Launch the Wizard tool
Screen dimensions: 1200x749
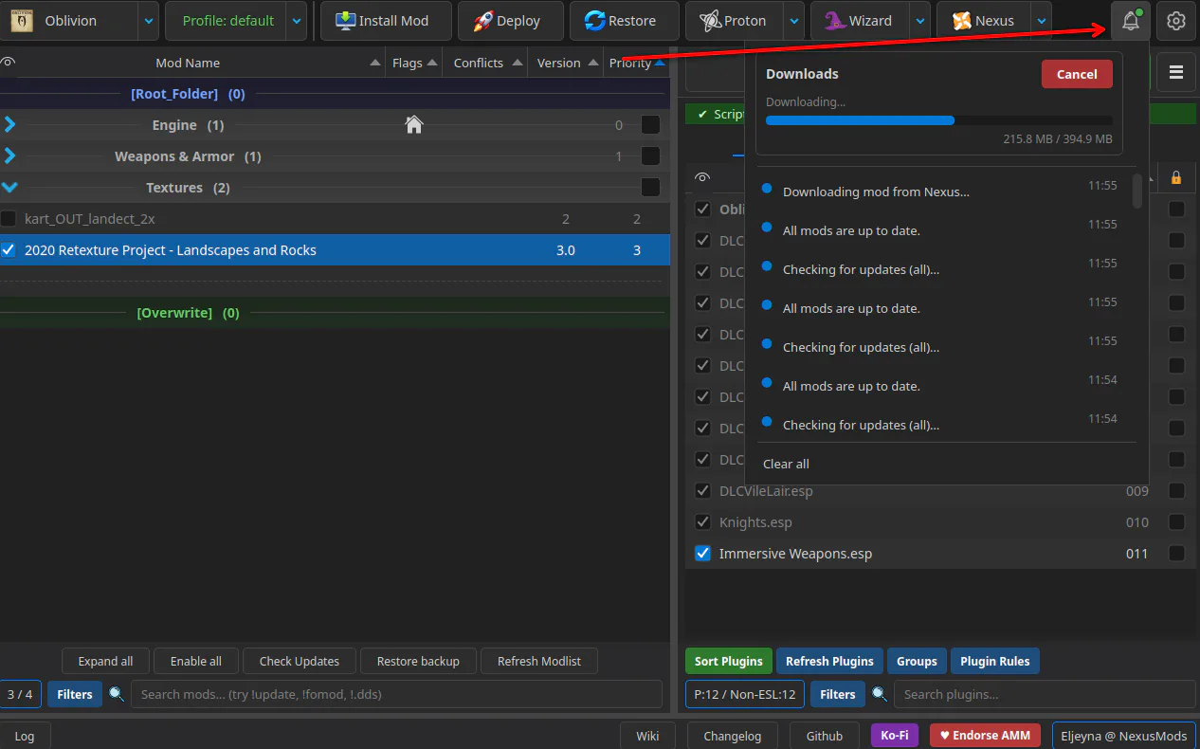pos(859,21)
